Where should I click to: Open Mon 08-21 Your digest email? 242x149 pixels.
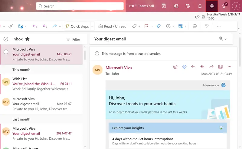41,54
